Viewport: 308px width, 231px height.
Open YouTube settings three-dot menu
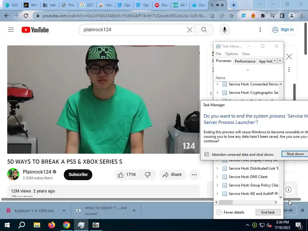[x=260, y=30]
